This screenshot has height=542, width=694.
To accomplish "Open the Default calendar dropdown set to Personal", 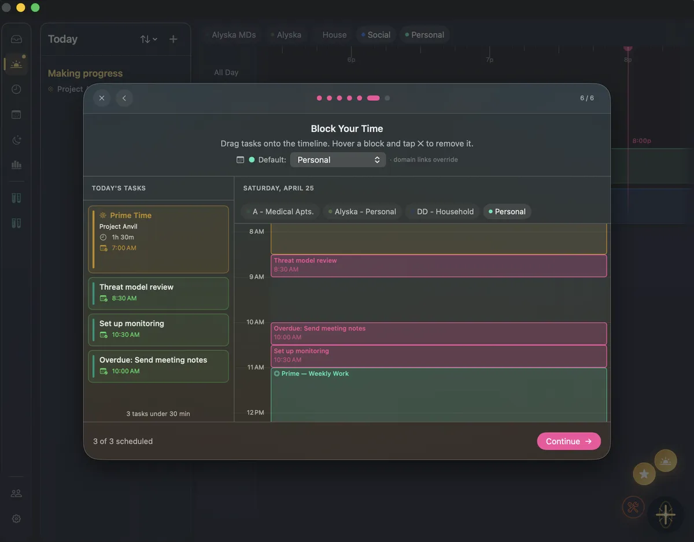I will [x=338, y=160].
